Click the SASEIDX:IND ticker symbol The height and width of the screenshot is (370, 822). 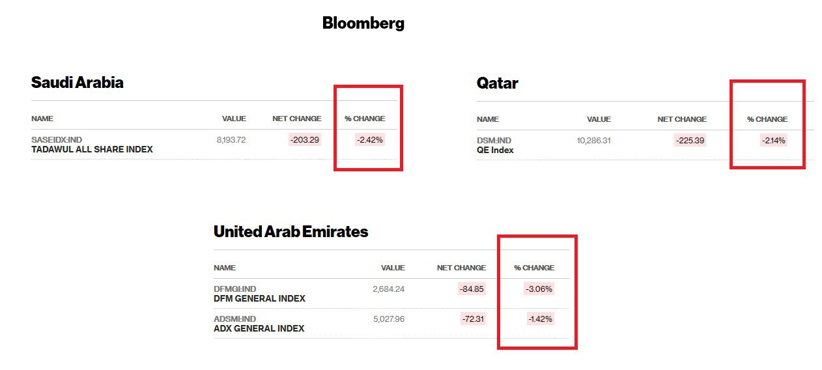pyautogui.click(x=57, y=139)
